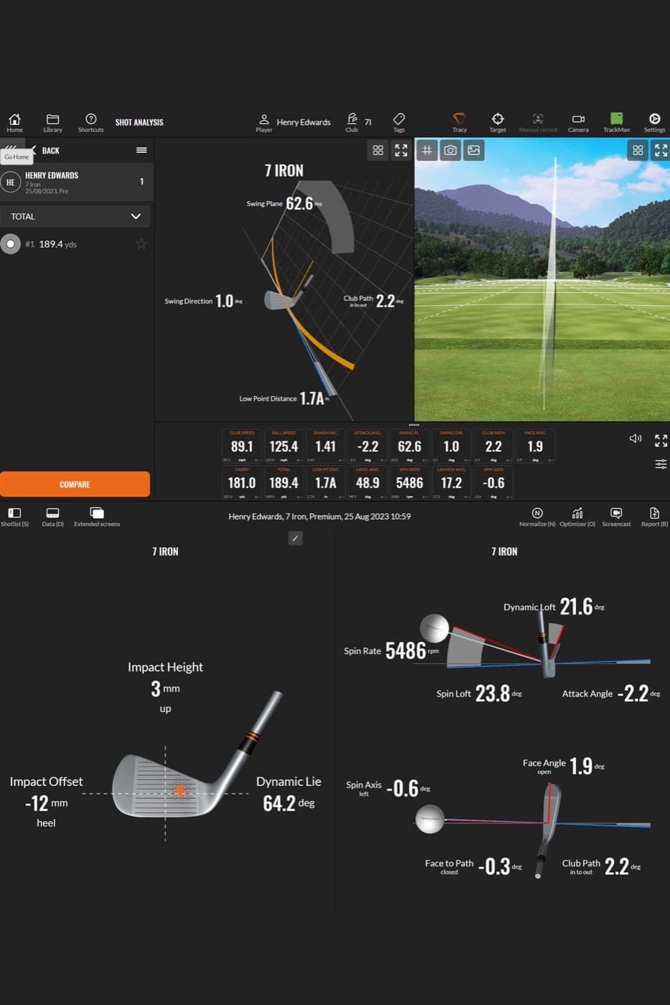Click the Spin Loft 23.8 value
This screenshot has width=670, height=1005.
492,693
